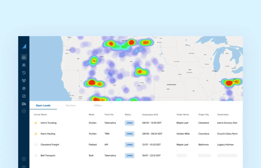Select the tasks checklist icon
The height and width of the screenshot is (168, 261).
click(24, 96)
